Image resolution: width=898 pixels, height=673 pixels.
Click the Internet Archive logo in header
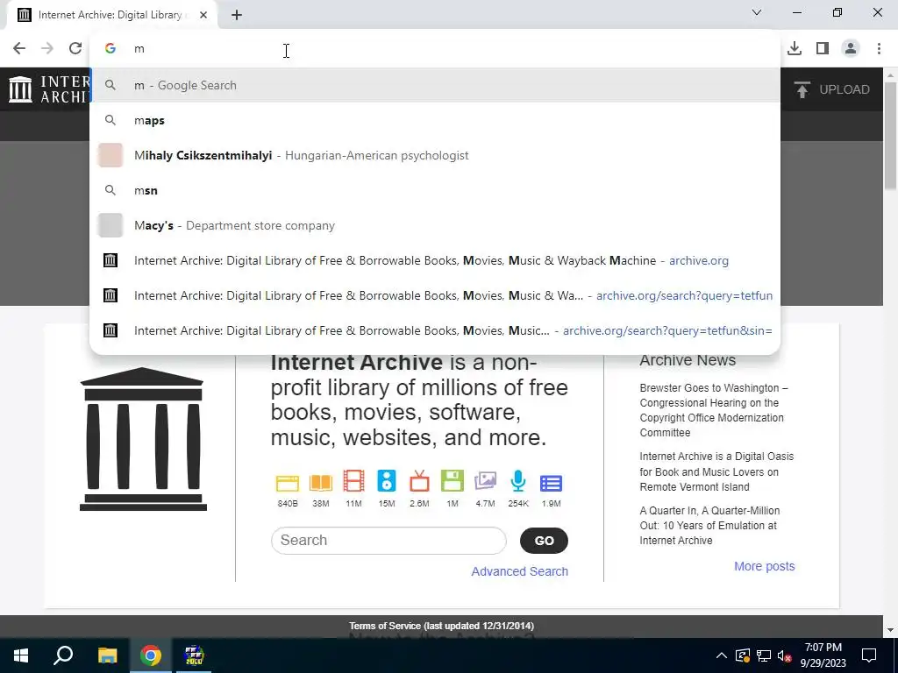click(49, 89)
